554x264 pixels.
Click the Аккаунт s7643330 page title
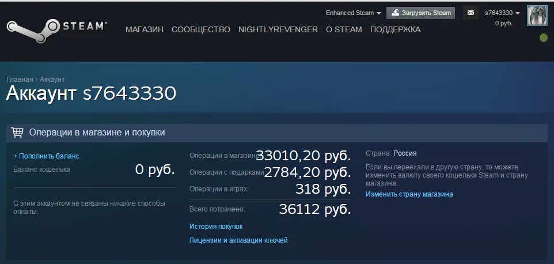[91, 93]
